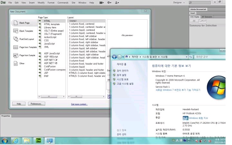Switch to Dreamweaver on the taskbar
Image resolution: width=232 pixels, height=145 pixels.
pos(38,140)
